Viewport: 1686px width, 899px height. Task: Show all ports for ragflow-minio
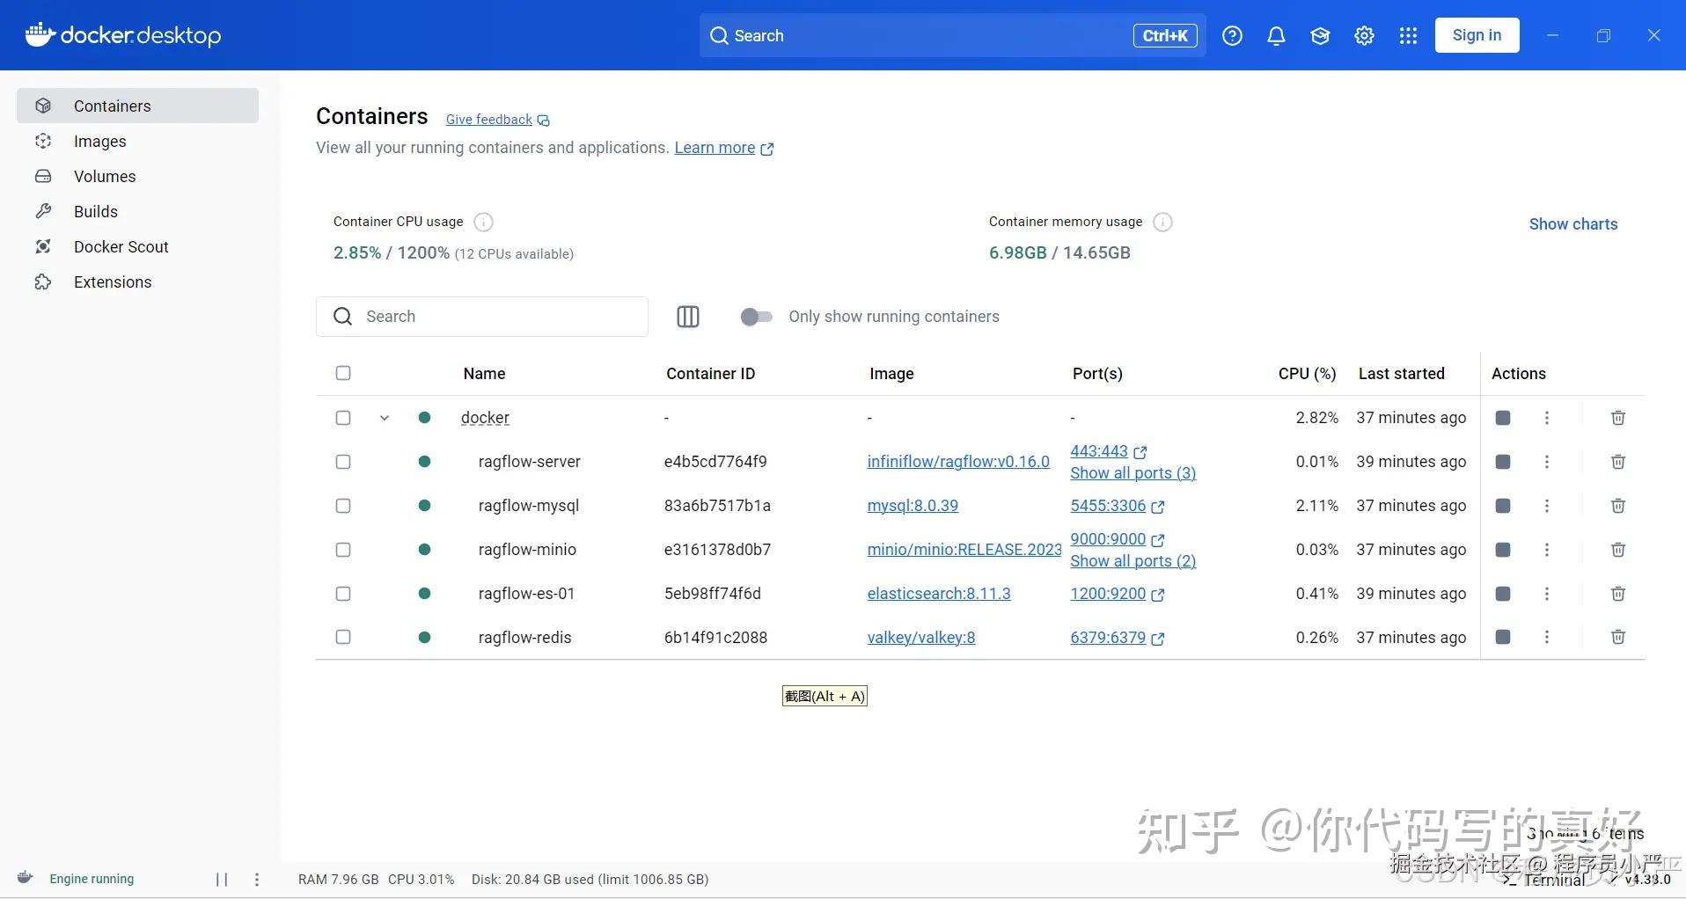1133,561
